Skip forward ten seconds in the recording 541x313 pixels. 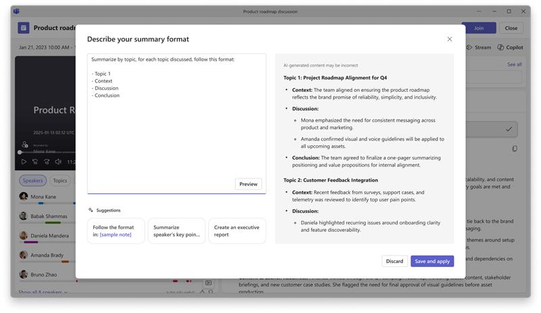pos(47,162)
